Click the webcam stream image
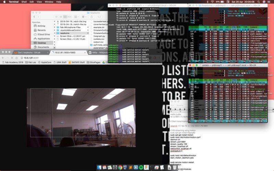Viewport: 274px width, 171px height. tap(81, 118)
